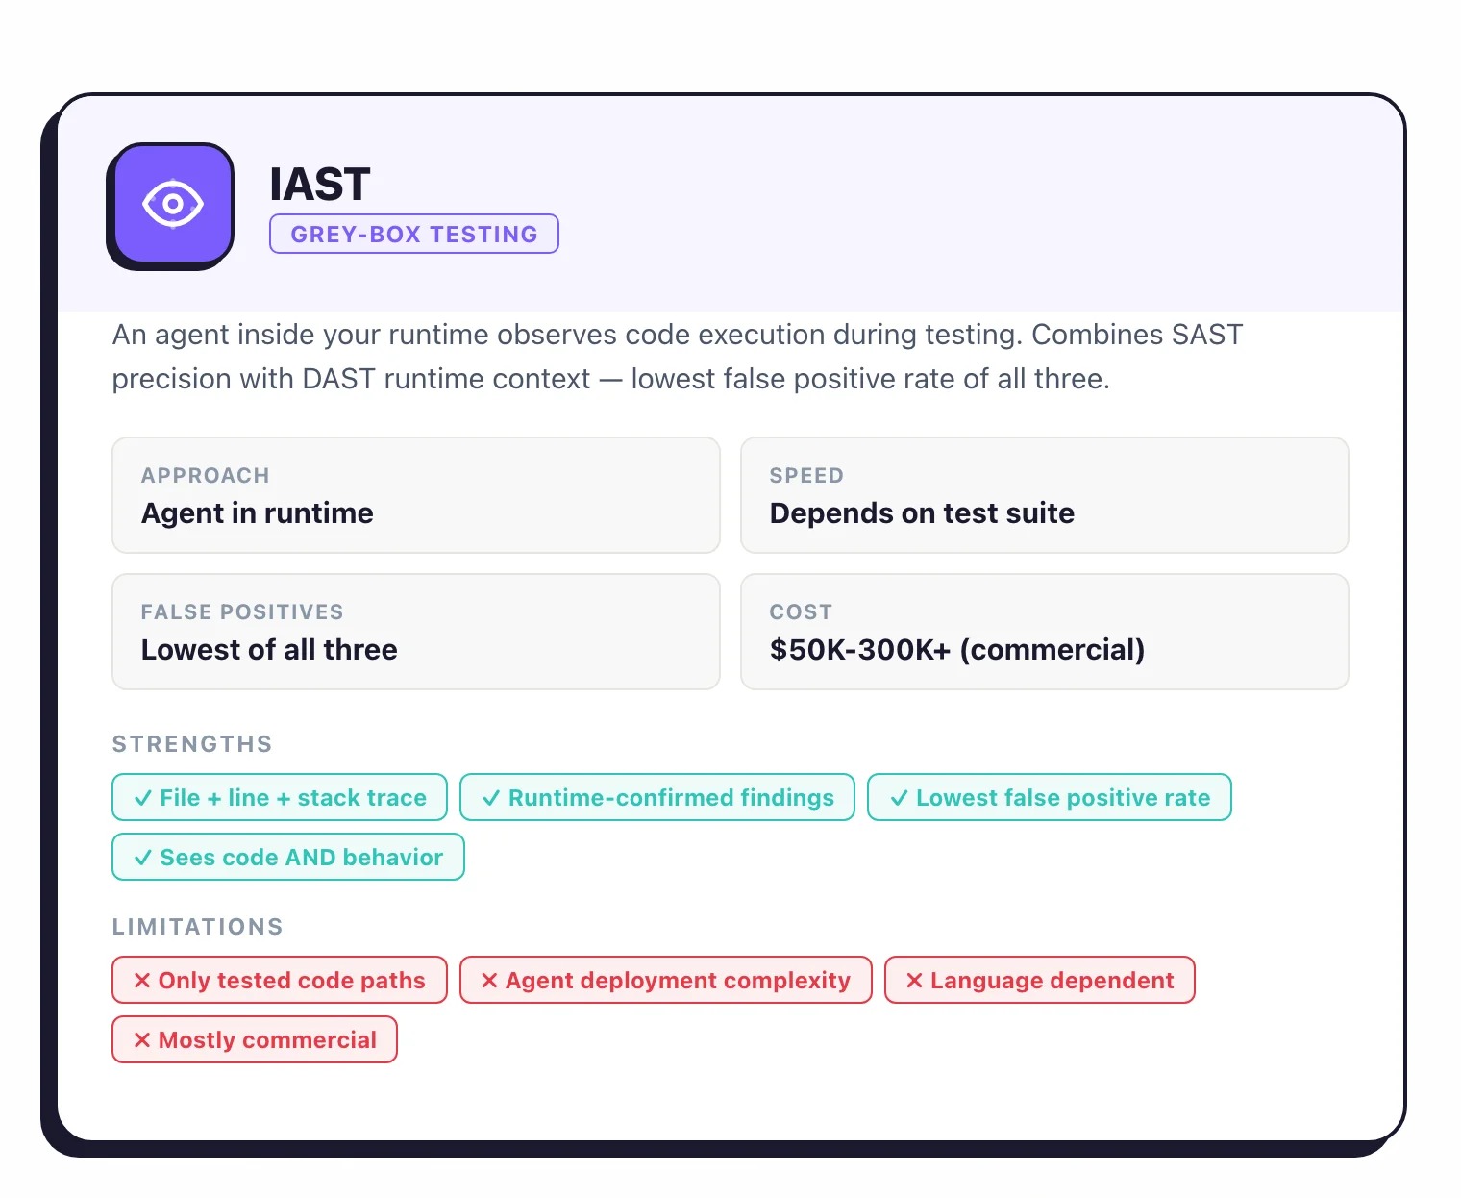Toggle the Runtime-confirmed findings strength
Image resolution: width=1461 pixels, height=1198 pixels.
coord(656,797)
